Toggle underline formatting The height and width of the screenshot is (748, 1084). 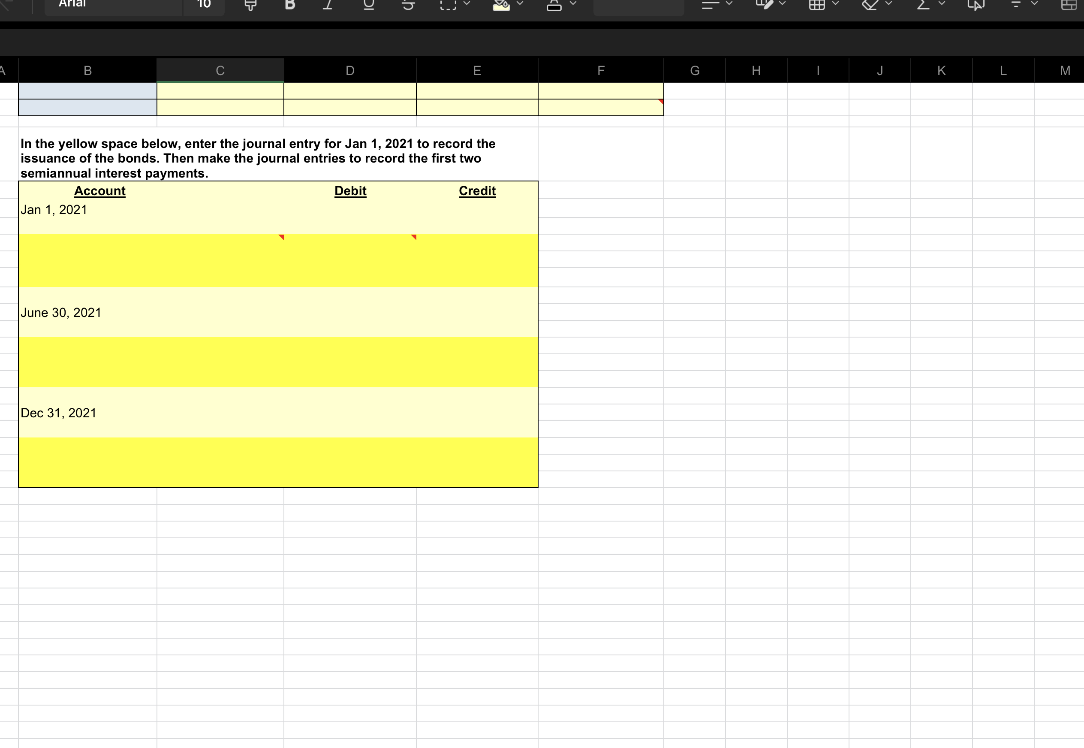tap(369, 4)
